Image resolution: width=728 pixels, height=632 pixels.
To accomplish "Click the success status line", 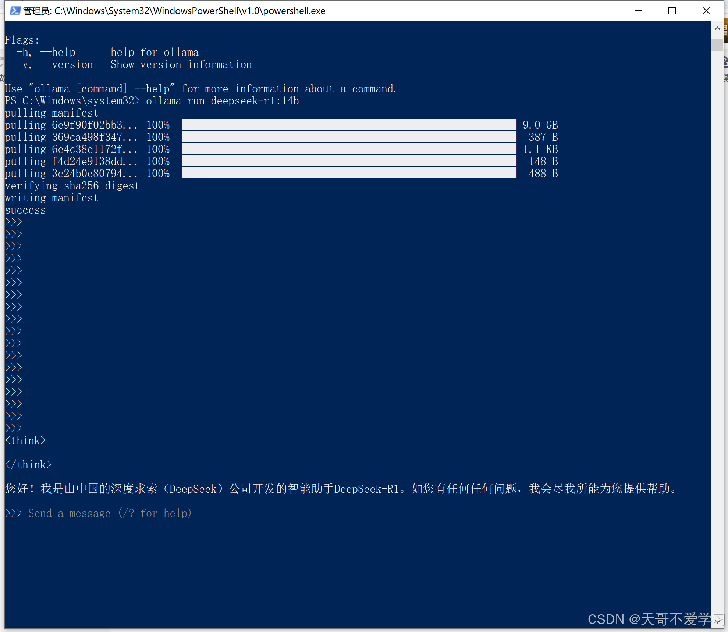I will [25, 210].
